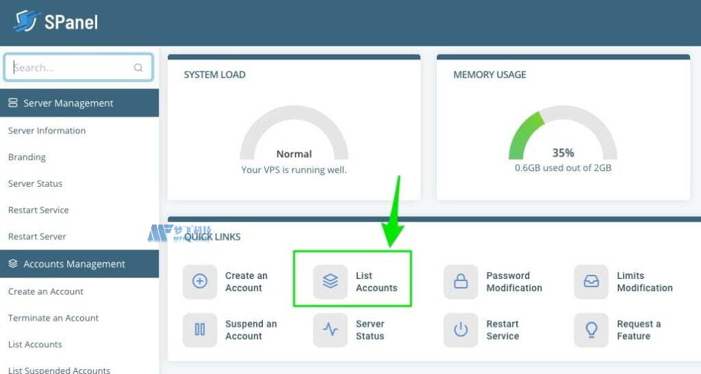The height and width of the screenshot is (374, 701).
Task: Go to Server Status in sidebar
Action: [x=35, y=183]
